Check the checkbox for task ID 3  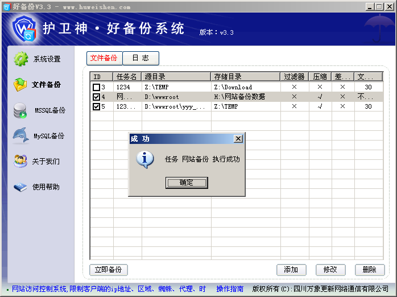coord(97,87)
